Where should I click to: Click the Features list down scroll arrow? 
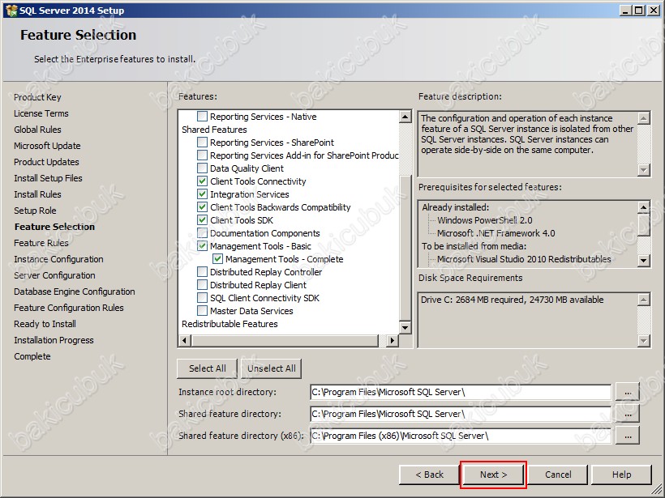point(405,327)
